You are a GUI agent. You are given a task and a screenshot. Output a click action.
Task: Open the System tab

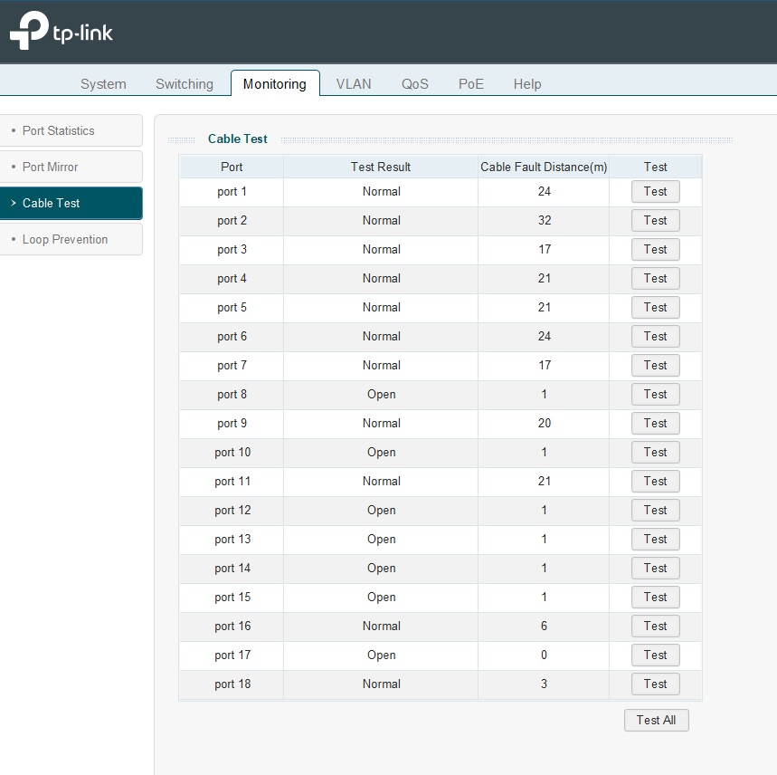pos(103,84)
